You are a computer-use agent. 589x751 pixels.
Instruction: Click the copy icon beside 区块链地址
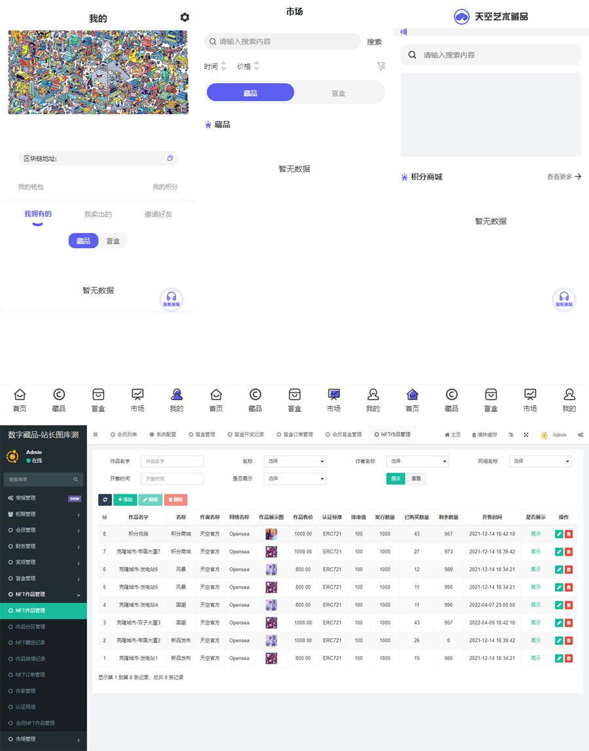click(170, 158)
